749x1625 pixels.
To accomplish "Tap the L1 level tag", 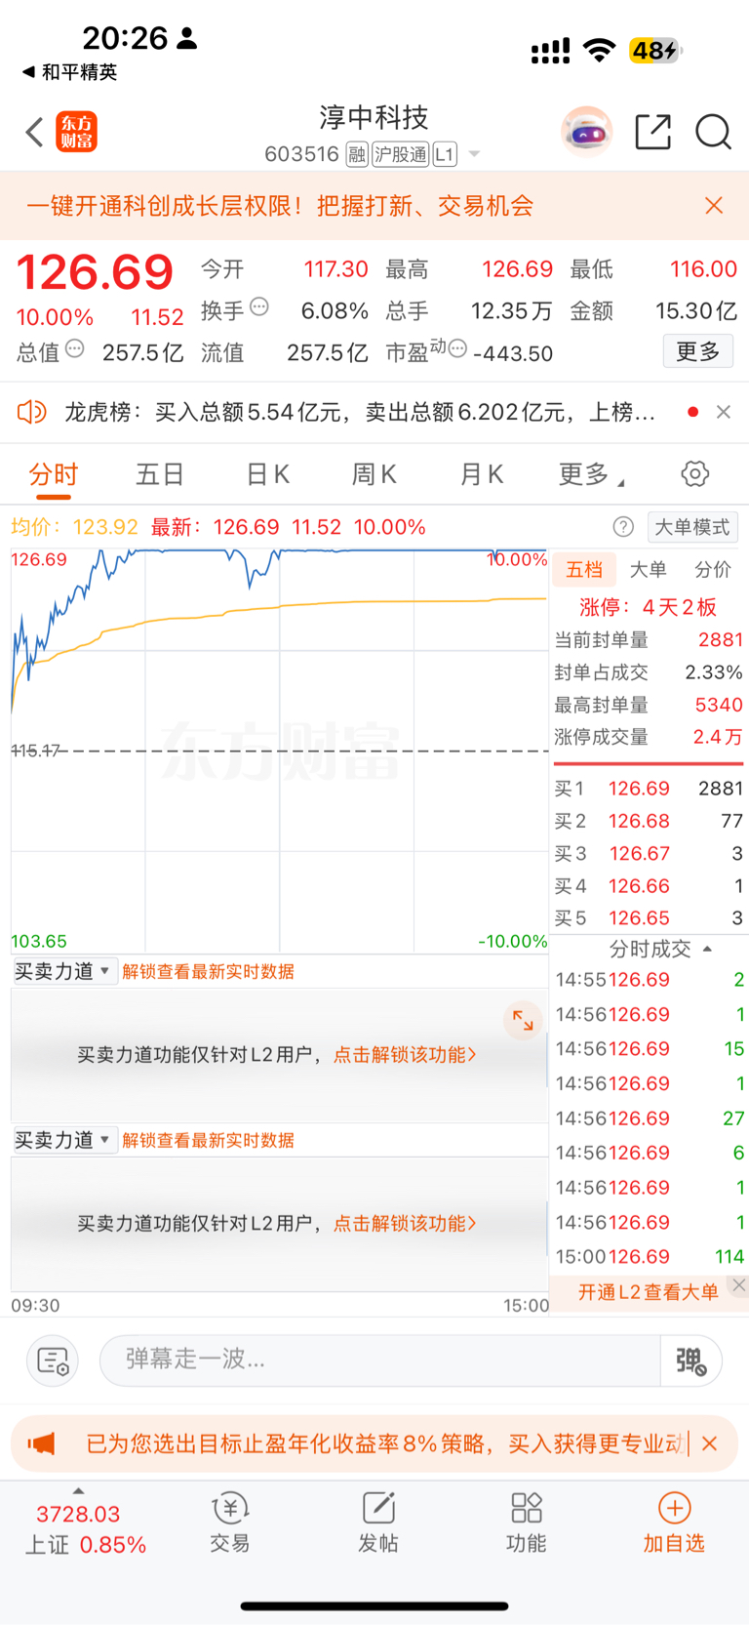I will point(445,154).
